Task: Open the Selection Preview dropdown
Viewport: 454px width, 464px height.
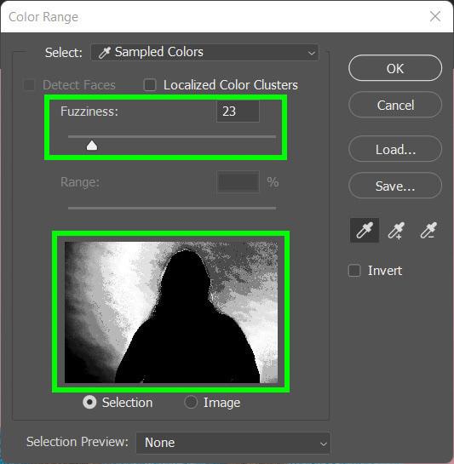Action: [233, 443]
